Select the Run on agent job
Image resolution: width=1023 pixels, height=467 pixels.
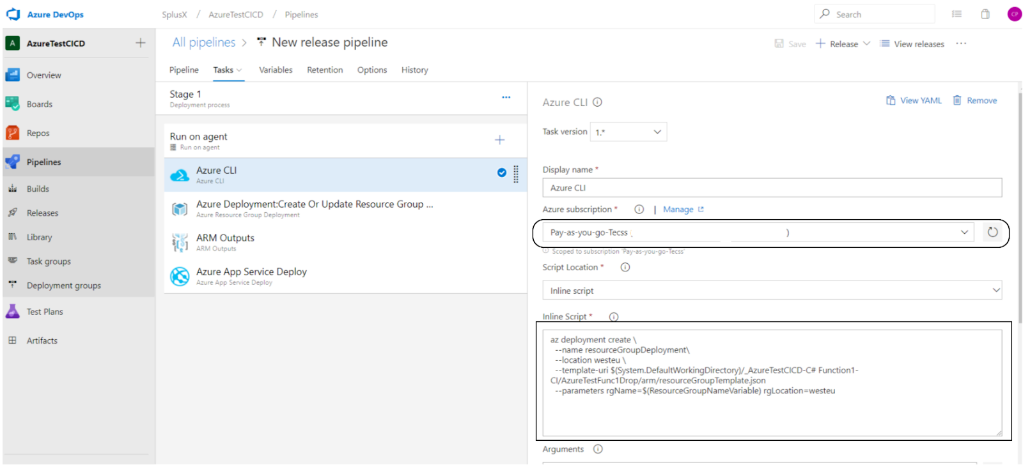point(345,141)
